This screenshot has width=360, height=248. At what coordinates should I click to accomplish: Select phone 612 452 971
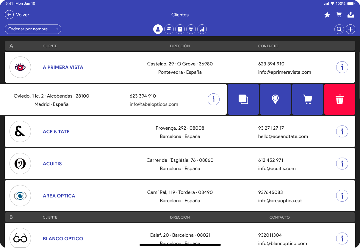[271, 160]
